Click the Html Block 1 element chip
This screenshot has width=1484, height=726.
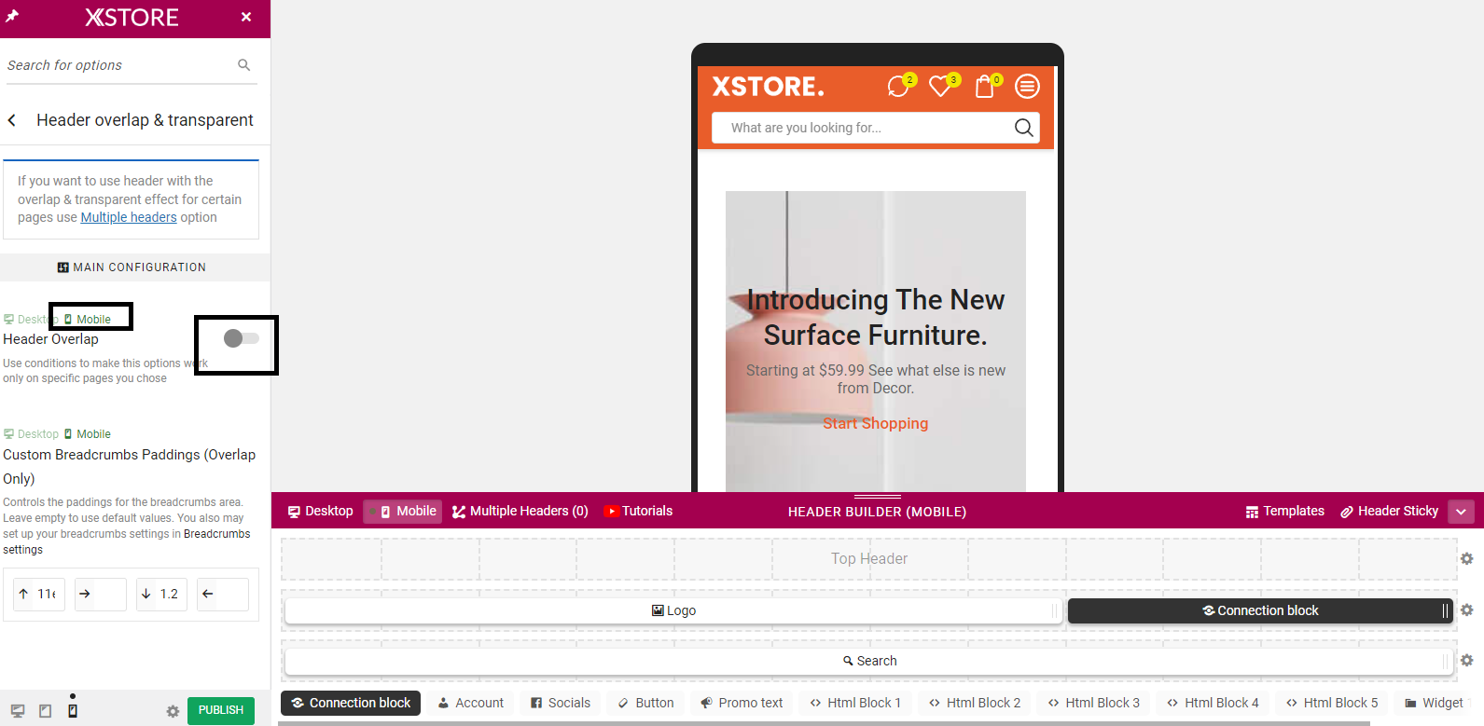tap(855, 703)
